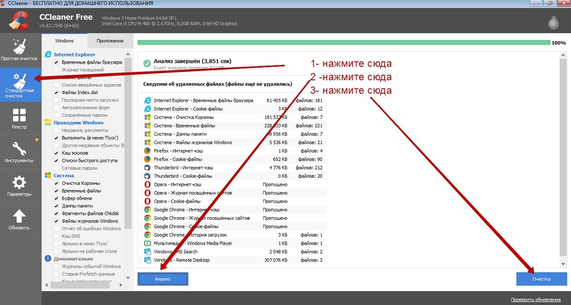The width and height of the screenshot is (571, 305).
Task: Select Система - Дампы памяти result row
Action: click(x=235, y=134)
